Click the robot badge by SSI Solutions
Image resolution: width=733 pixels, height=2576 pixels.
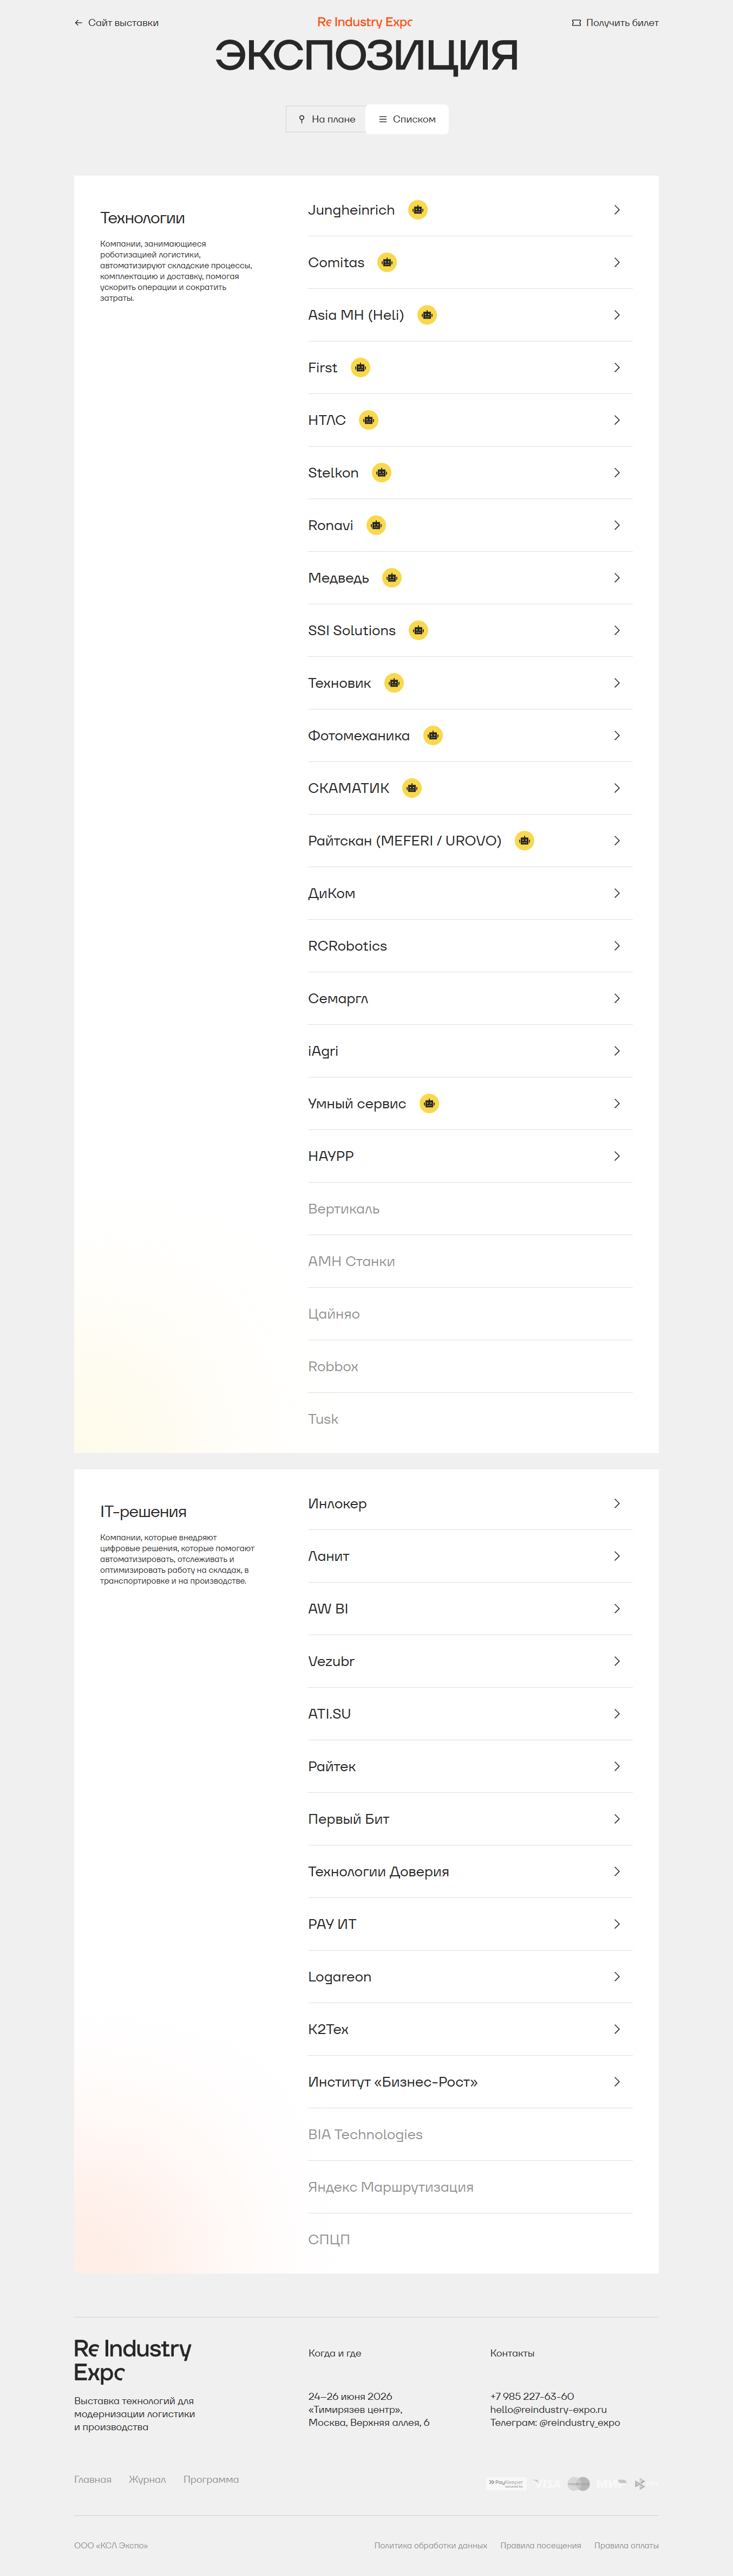[x=418, y=631]
